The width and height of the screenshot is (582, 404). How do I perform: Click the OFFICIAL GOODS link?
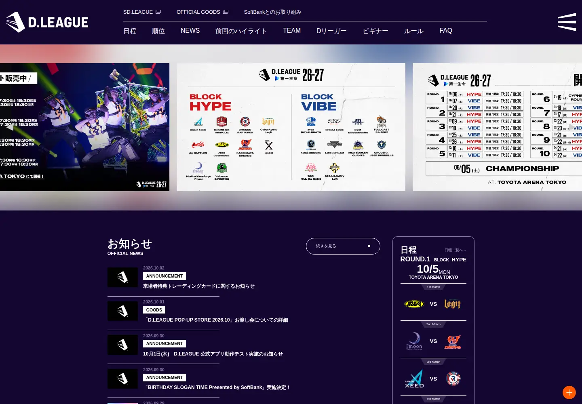(202, 12)
